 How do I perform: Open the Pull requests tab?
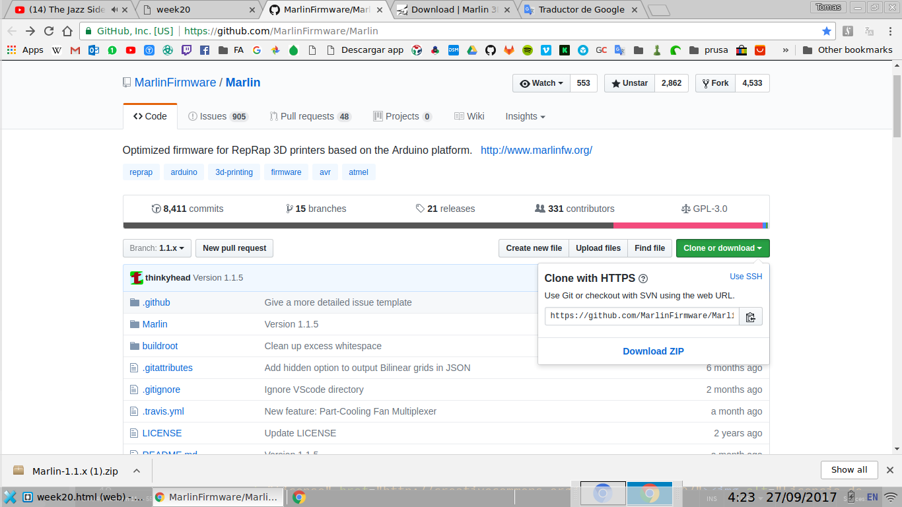(x=310, y=116)
